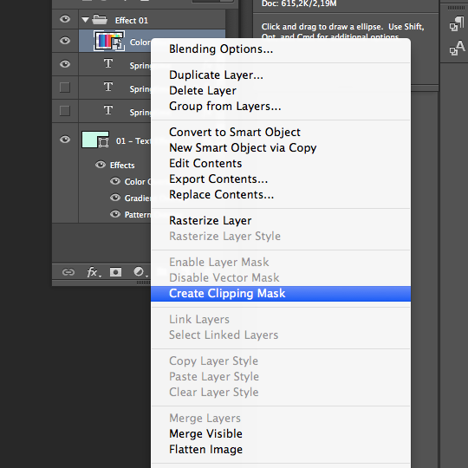Click the Color layer smart object thumbnail
The height and width of the screenshot is (468, 468).
pyautogui.click(x=109, y=41)
